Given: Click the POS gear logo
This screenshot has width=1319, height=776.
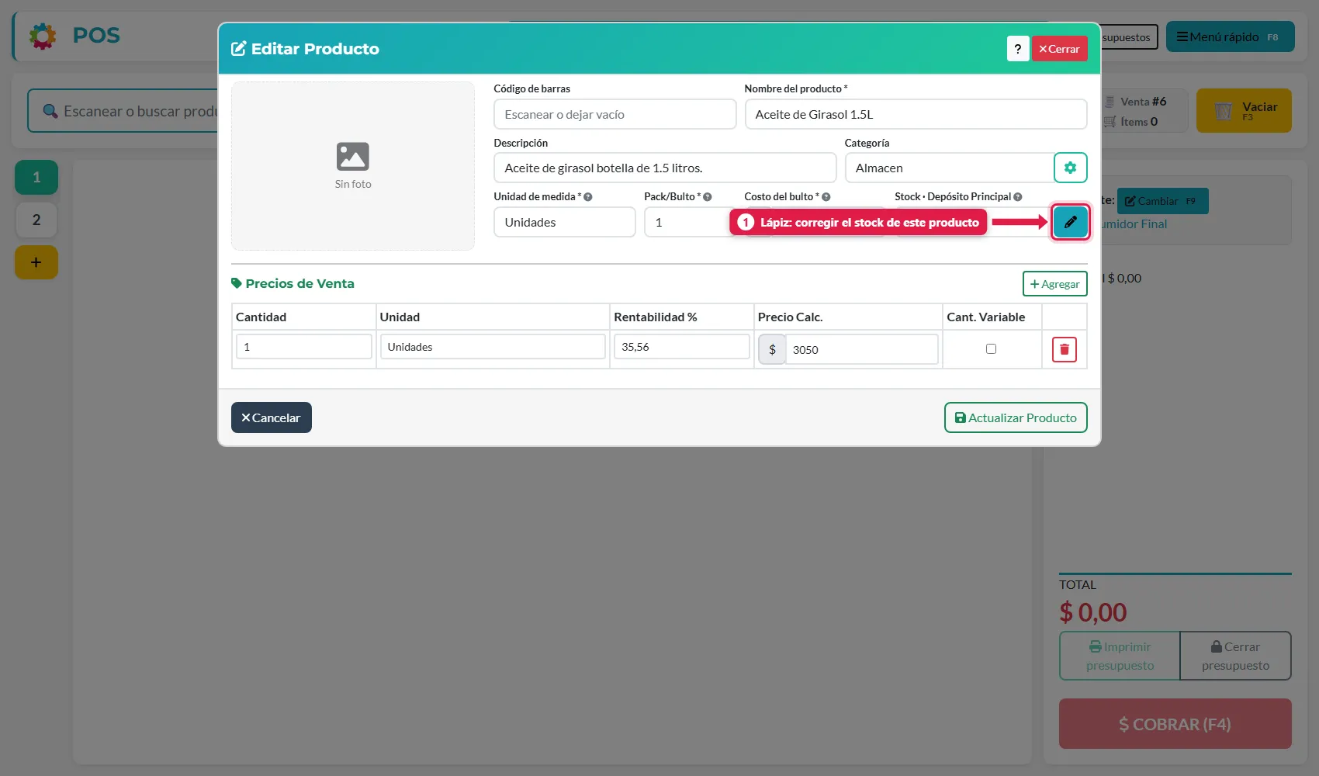Looking at the screenshot, I should (x=43, y=36).
